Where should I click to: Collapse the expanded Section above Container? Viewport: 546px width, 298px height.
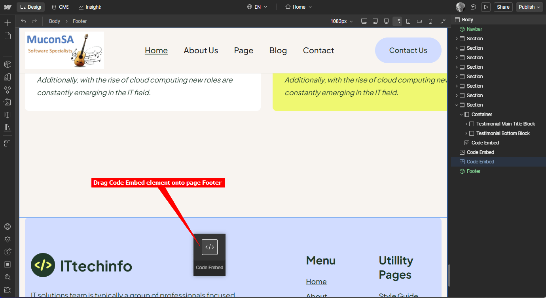[x=457, y=105]
